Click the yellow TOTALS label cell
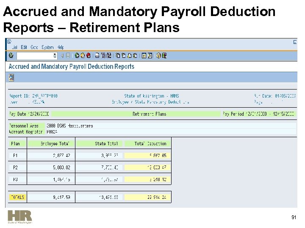The width and height of the screenshot is (305, 228). coord(17,197)
